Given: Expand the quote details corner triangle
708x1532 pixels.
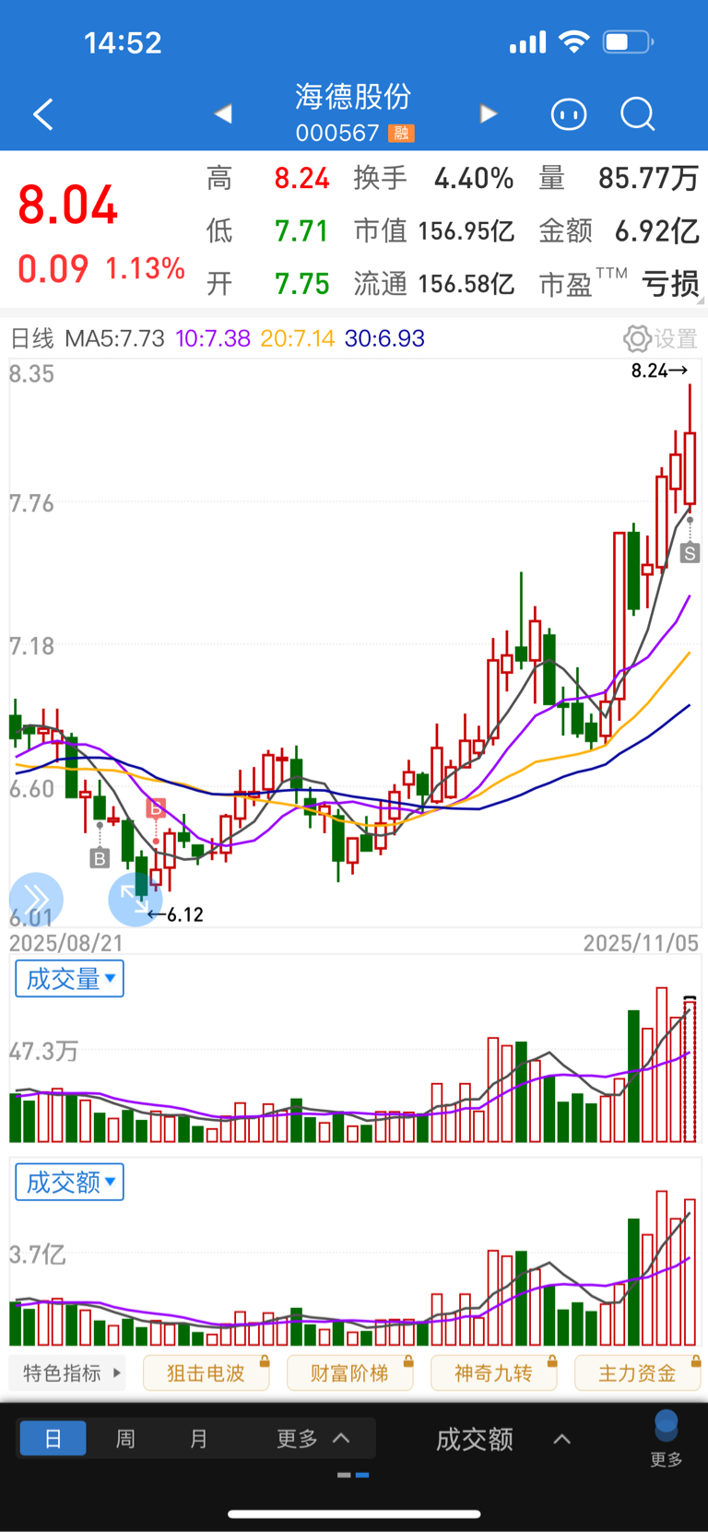Looking at the screenshot, I should click(x=702, y=301).
